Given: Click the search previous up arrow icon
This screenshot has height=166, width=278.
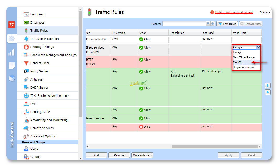Looking at the screenshot, I should click(213, 24).
